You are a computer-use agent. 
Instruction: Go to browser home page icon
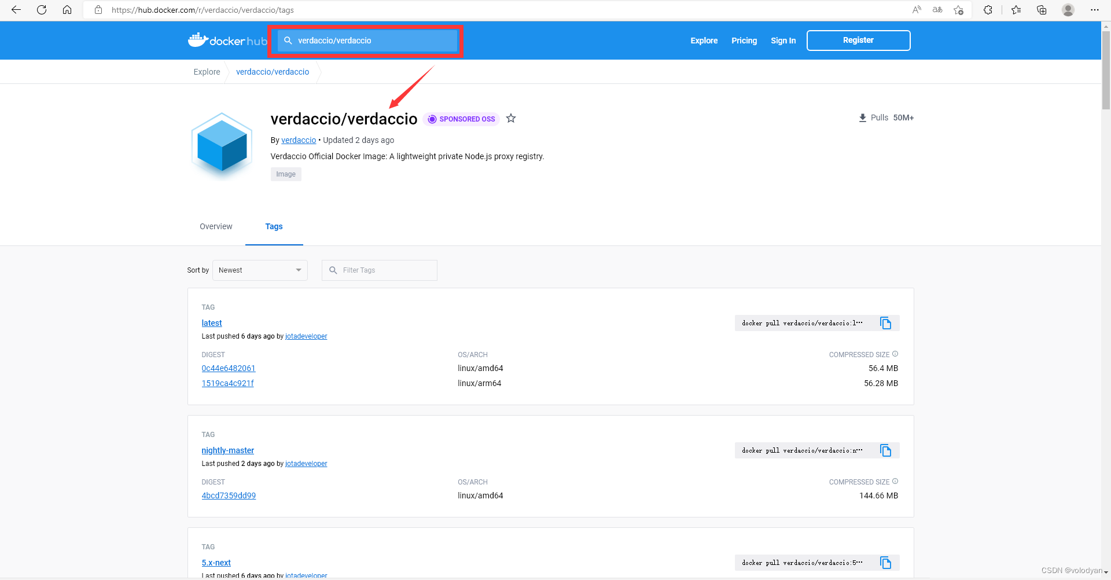67,10
